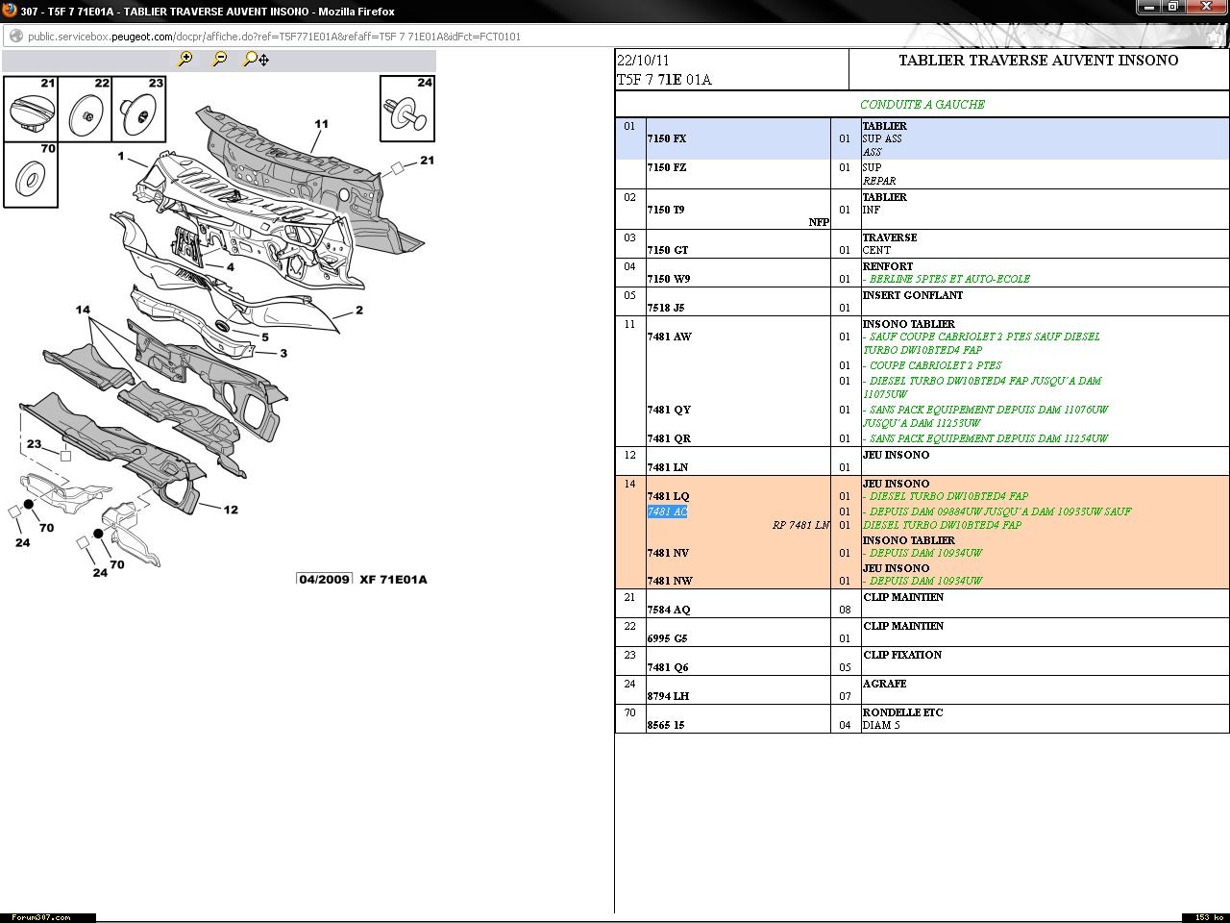Click diagram reference XF 71E01A
This screenshot has width=1230, height=923.
393,579
